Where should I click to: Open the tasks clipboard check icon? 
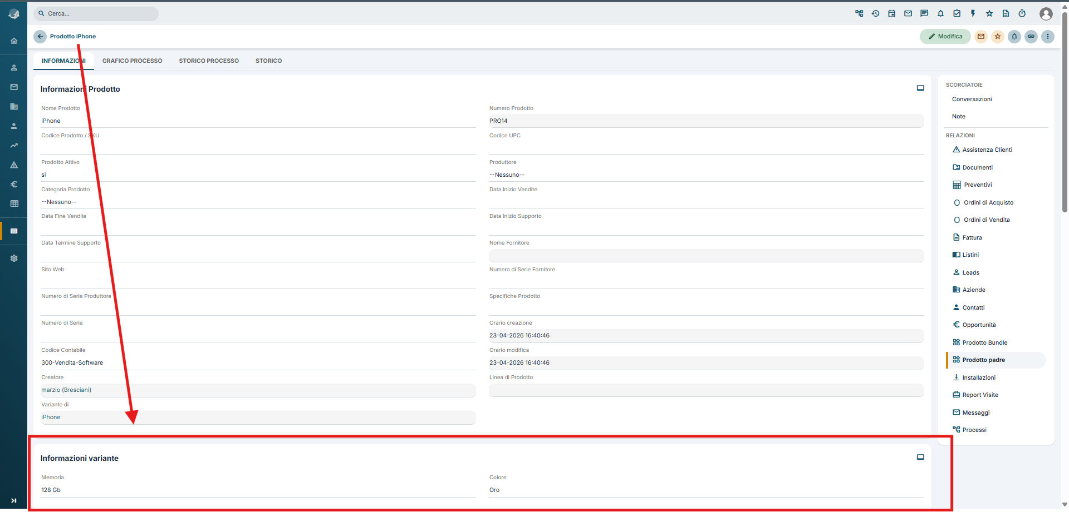pyautogui.click(x=957, y=13)
